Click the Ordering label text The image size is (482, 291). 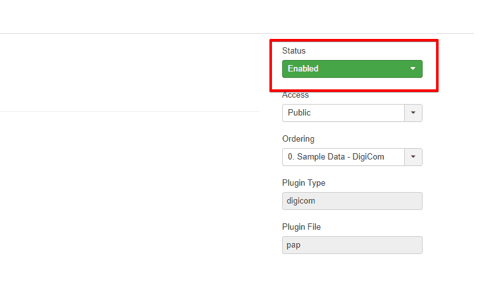pyautogui.click(x=298, y=139)
